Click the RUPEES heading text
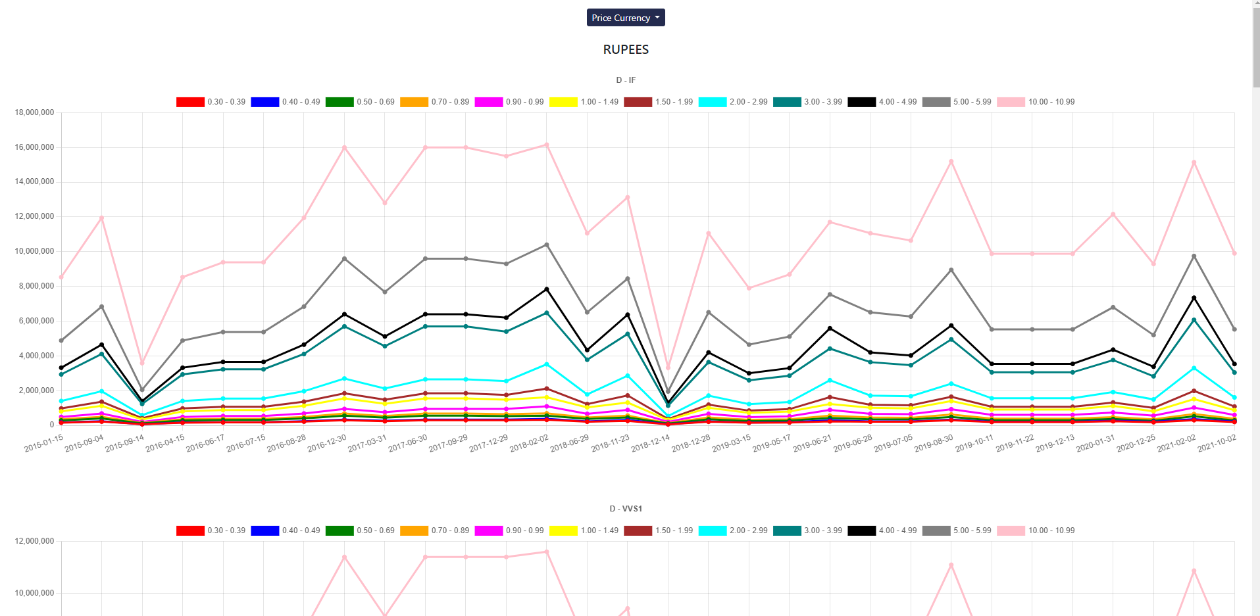Viewport: 1260px width, 616px height. click(626, 50)
